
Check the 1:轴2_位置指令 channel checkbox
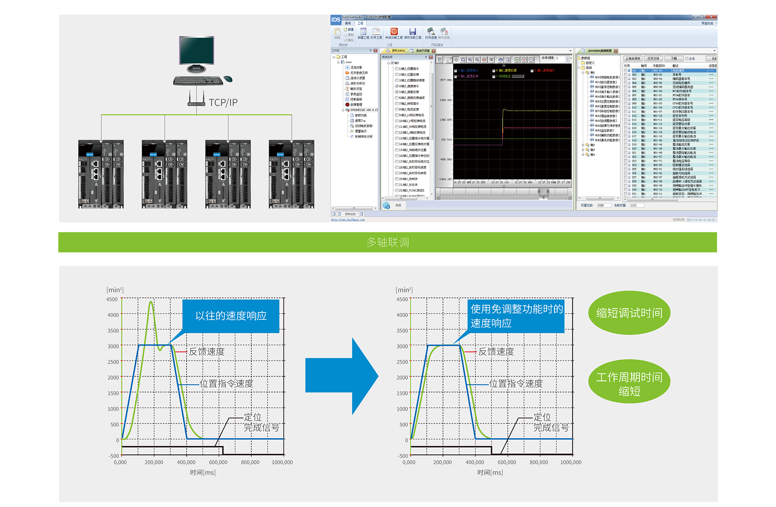[397, 69]
